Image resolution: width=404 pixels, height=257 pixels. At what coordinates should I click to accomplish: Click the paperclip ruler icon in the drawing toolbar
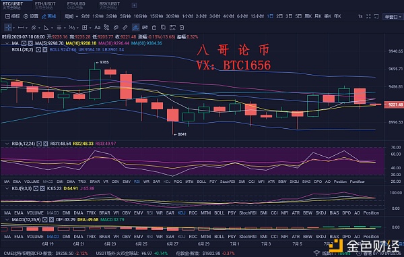pyautogui.click(x=125, y=28)
